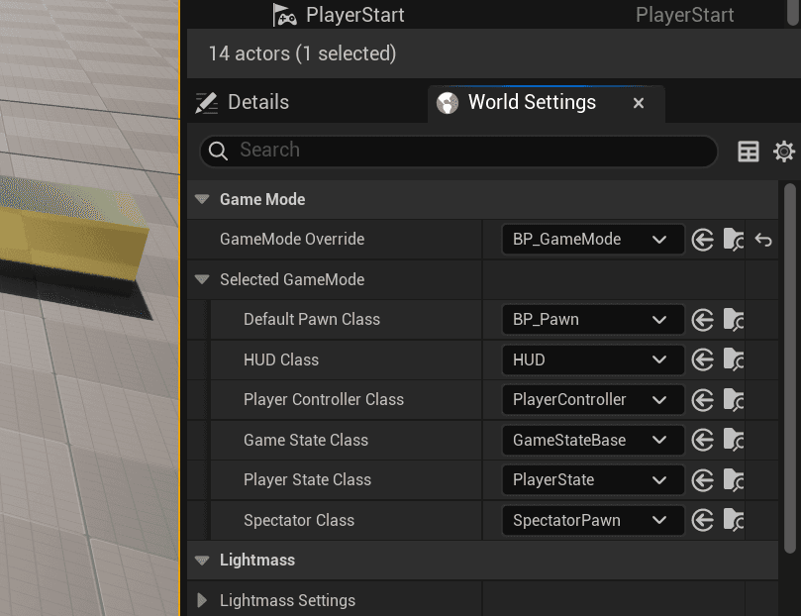Viewport: 801px width, 616px height.
Task: Browse to Spectator Class asset in Content Browser
Action: point(734,520)
